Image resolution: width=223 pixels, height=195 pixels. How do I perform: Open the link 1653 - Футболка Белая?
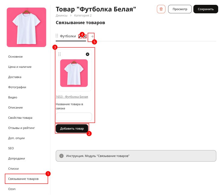72,97
